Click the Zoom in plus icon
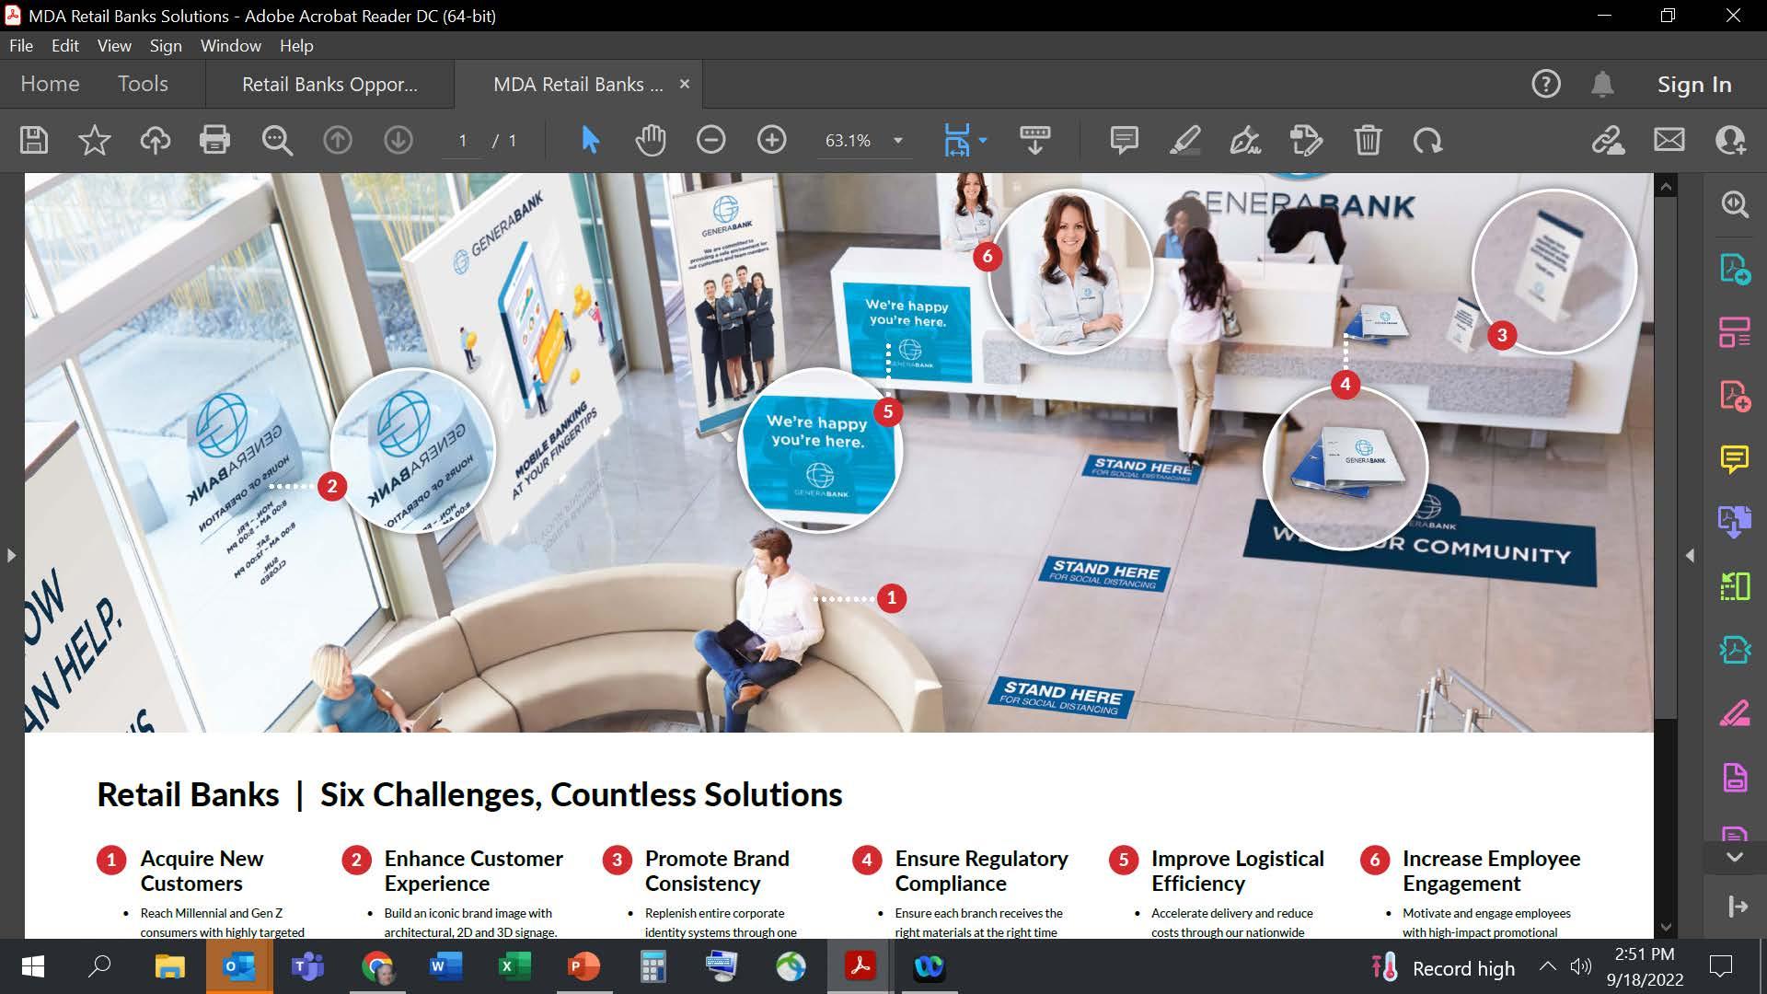1767x994 pixels. [771, 140]
